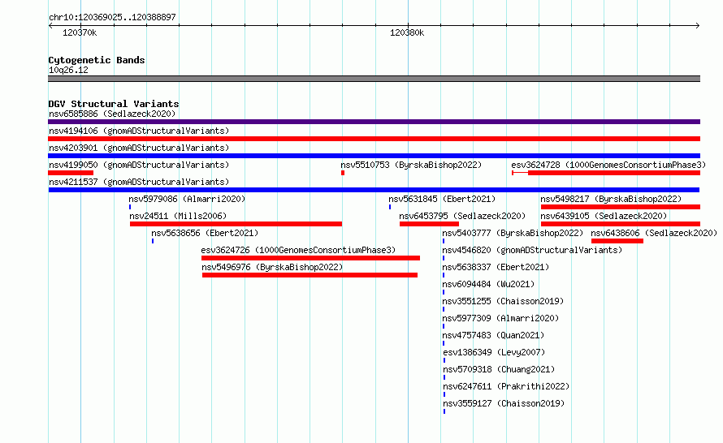Open nsv5977309 (Almarri2020) label
Image resolution: width=723 pixels, height=443 pixels.
point(500,318)
